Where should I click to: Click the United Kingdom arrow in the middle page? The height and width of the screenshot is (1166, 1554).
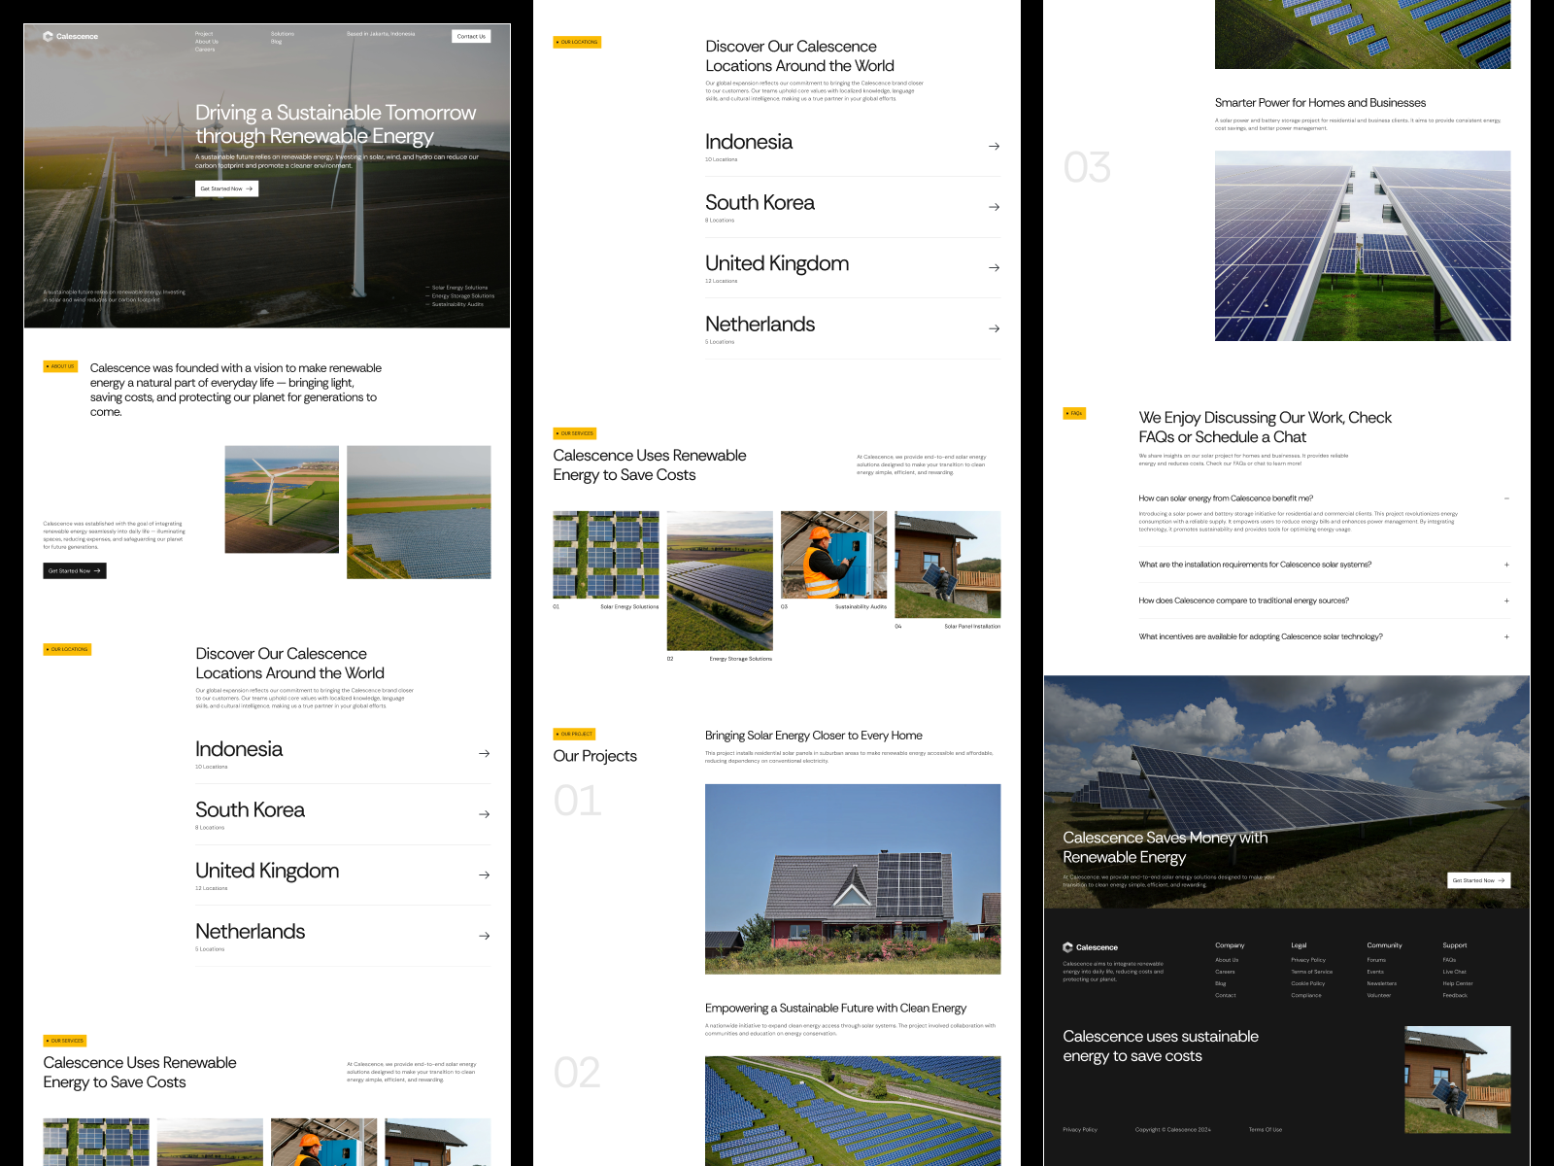click(x=994, y=268)
